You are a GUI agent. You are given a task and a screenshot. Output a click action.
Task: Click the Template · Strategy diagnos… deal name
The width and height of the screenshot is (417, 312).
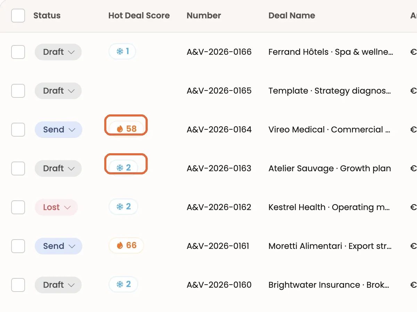(330, 91)
